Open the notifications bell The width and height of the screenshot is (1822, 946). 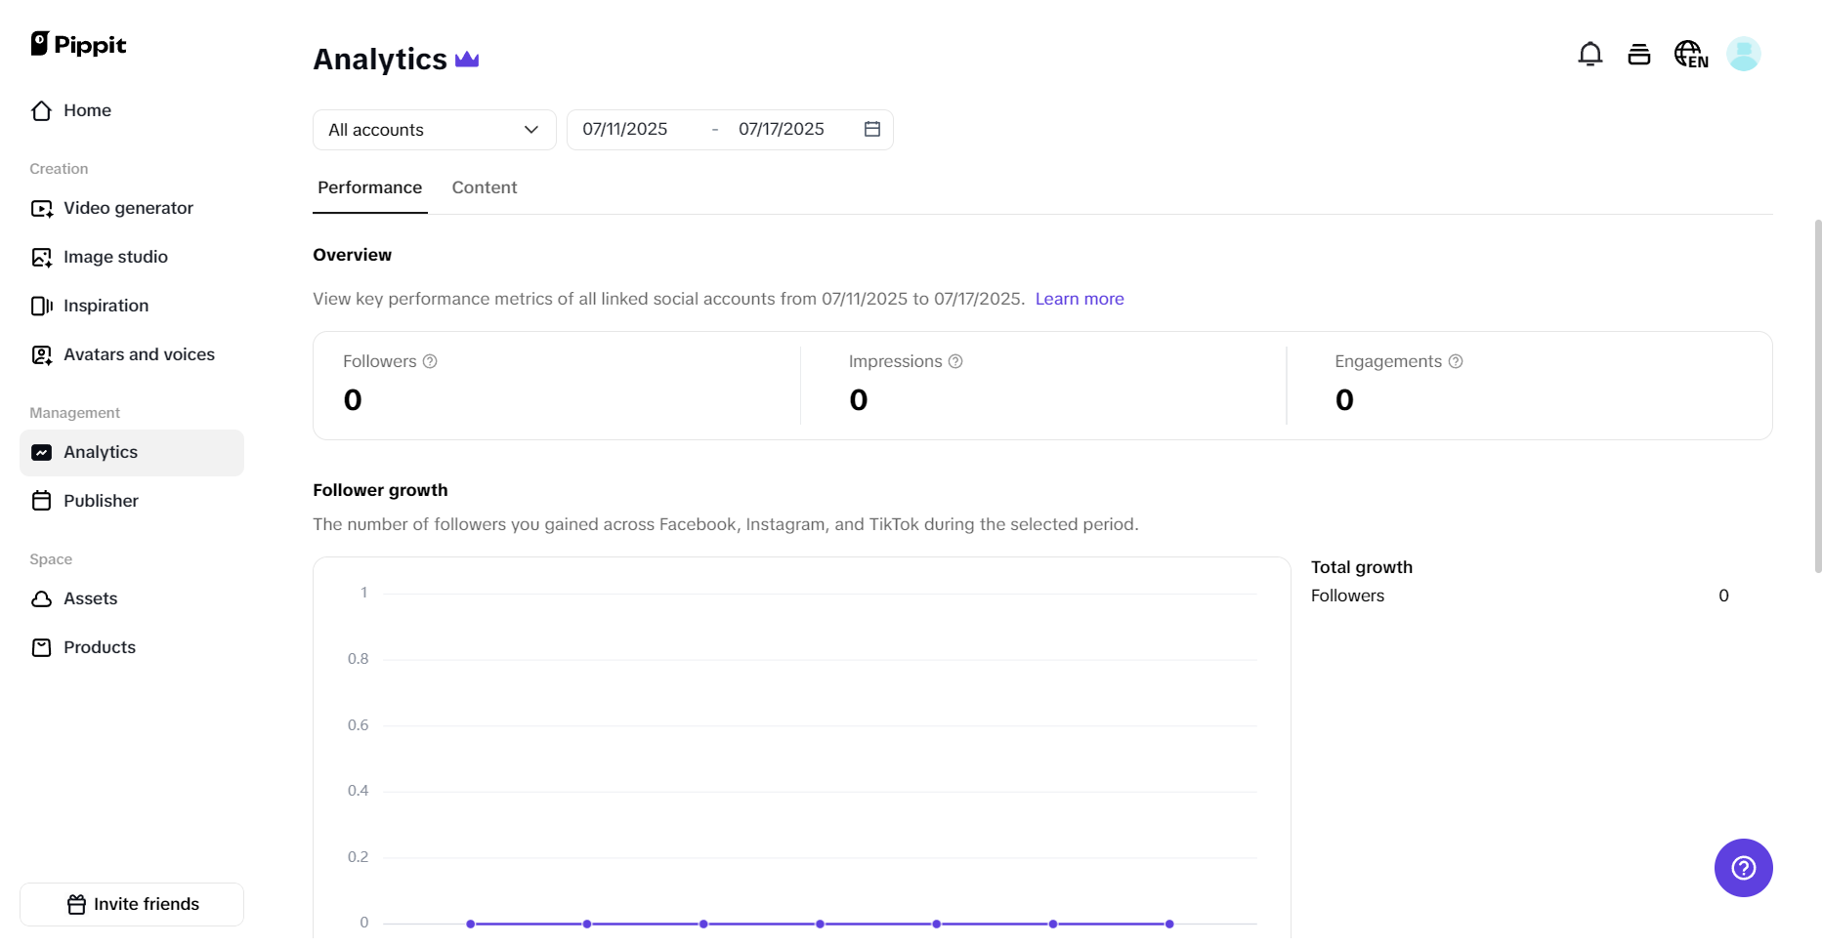pos(1589,54)
